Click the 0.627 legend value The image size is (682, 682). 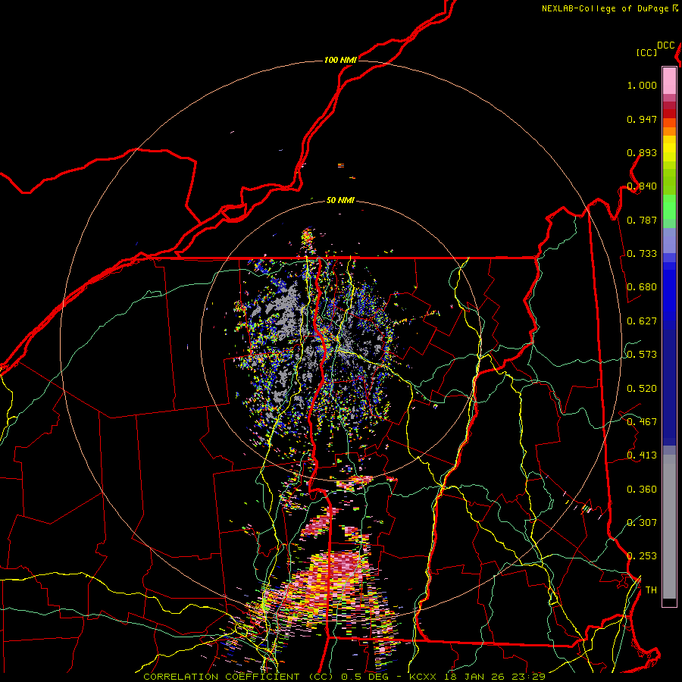(x=642, y=321)
